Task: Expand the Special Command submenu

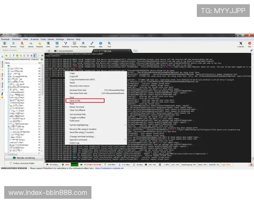Action: click(78, 140)
